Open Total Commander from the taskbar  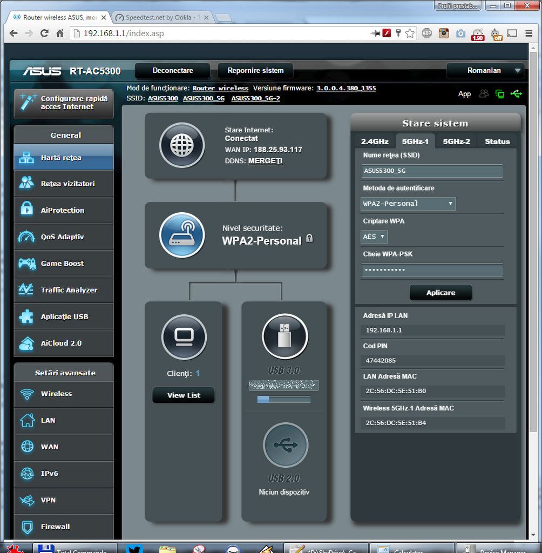(x=74, y=549)
